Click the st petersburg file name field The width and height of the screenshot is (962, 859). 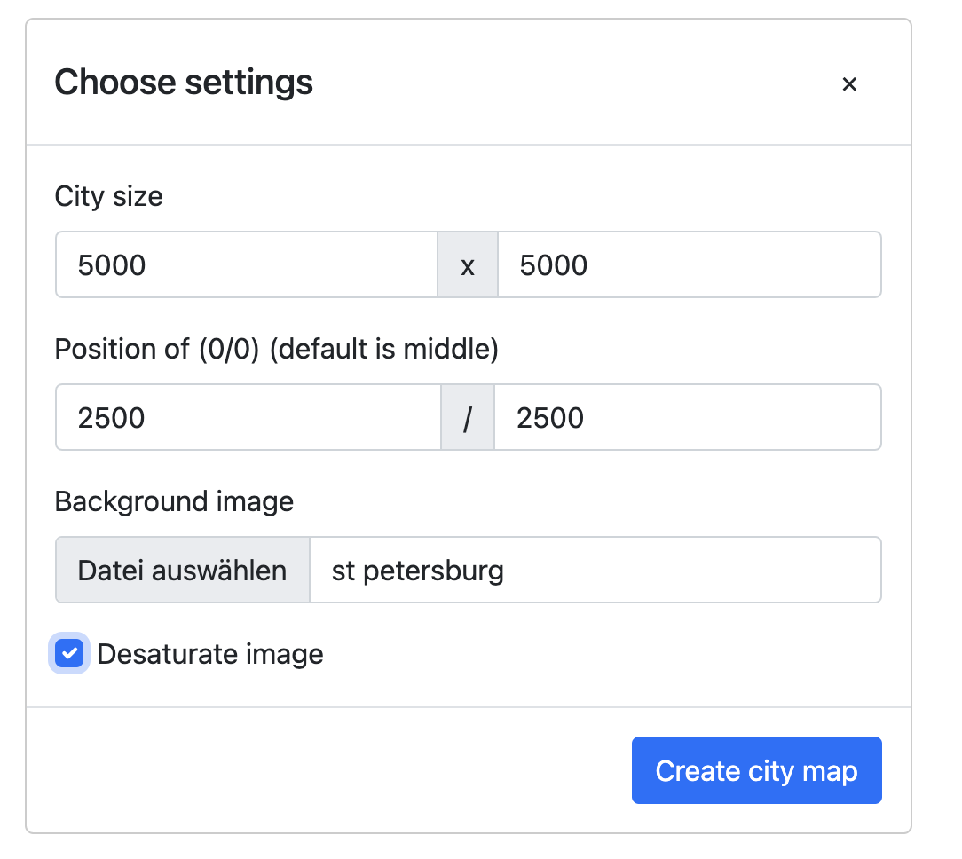[x=595, y=570]
